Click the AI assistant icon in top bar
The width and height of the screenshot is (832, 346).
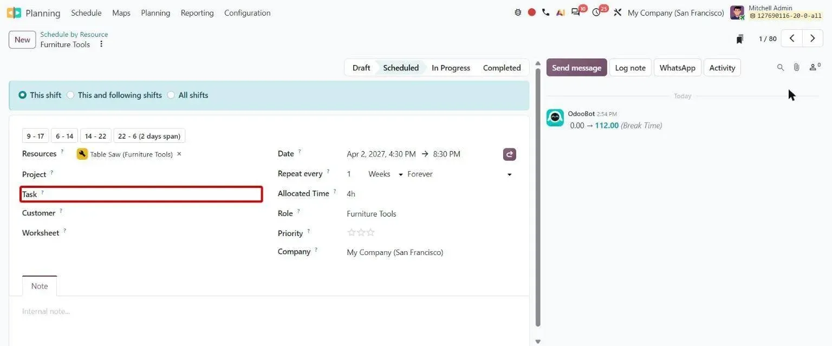[x=561, y=12]
